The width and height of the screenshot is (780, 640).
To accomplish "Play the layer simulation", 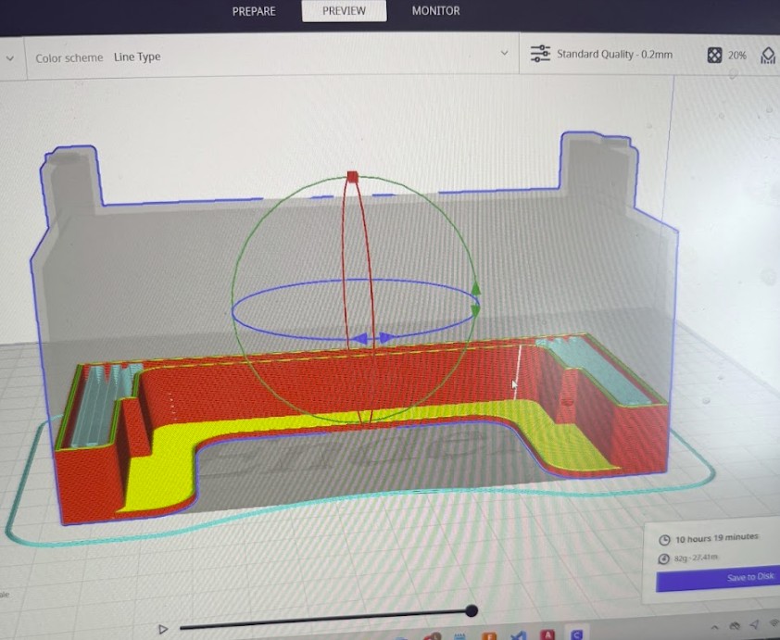I will (x=163, y=629).
